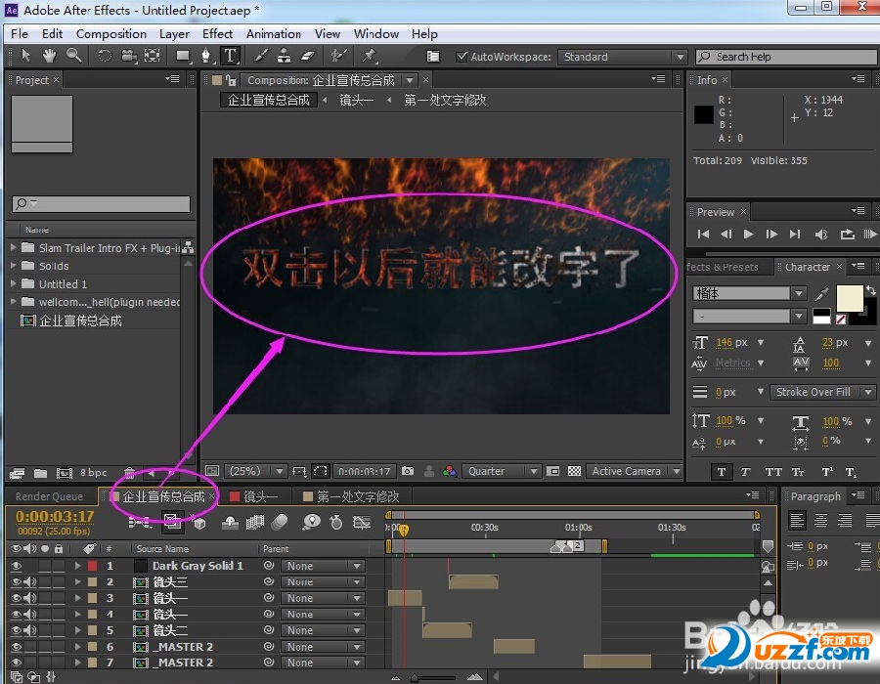Hide the Dark Gray Solid 1 layer

pyautogui.click(x=17, y=566)
